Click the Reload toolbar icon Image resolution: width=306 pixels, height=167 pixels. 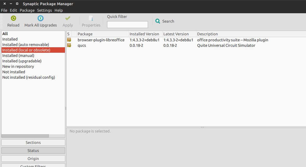pos(14,18)
